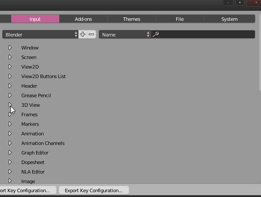261x197 pixels.
Task: Expand the Window keymap section
Action: pos(10,48)
